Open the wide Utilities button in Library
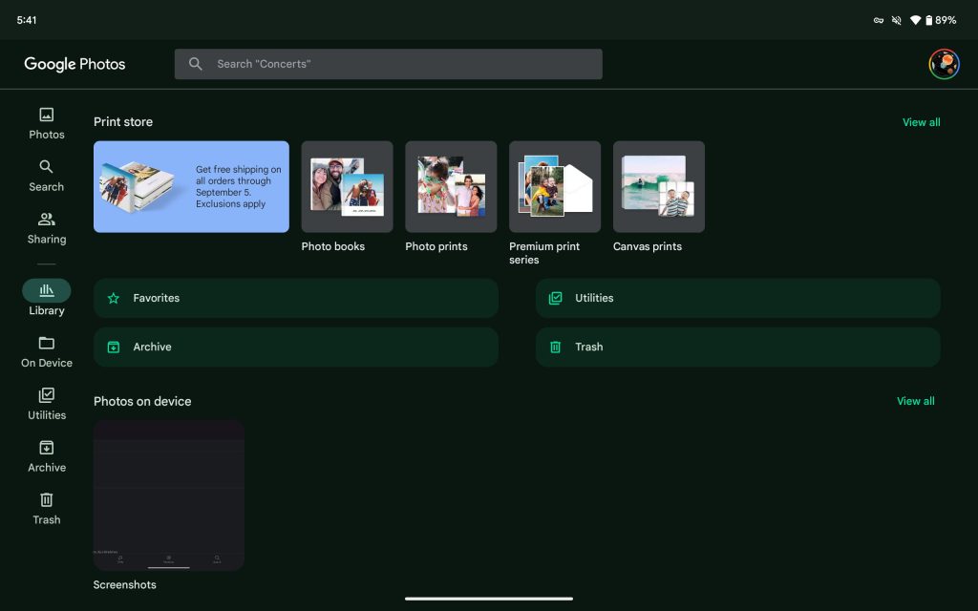This screenshot has width=978, height=611. (737, 298)
